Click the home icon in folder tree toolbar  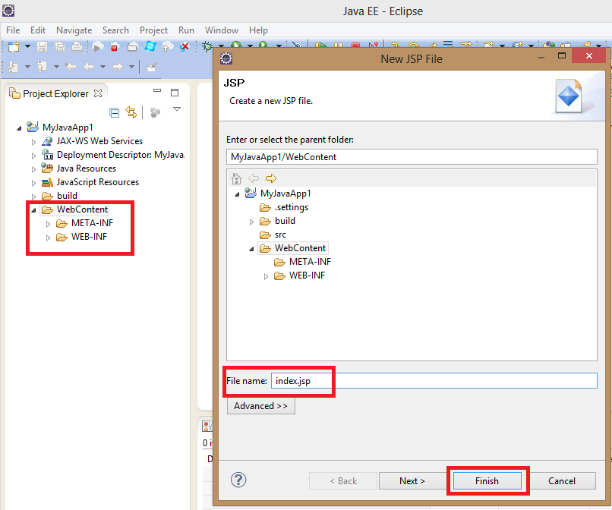click(236, 178)
